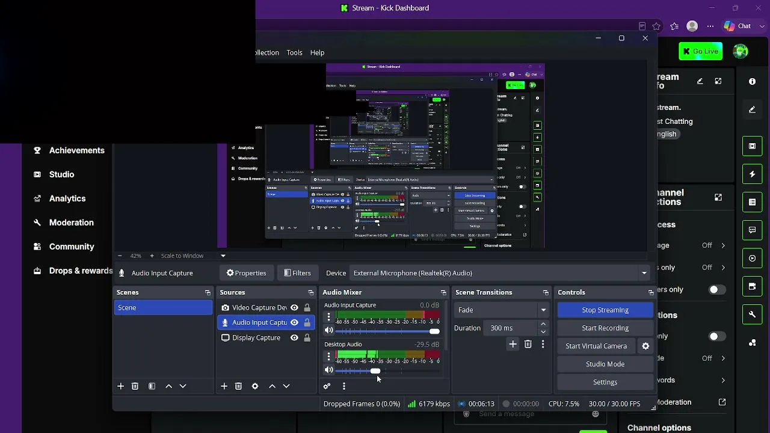The image size is (770, 433).
Task: Edit stream info with the pencil icon
Action: (700, 81)
